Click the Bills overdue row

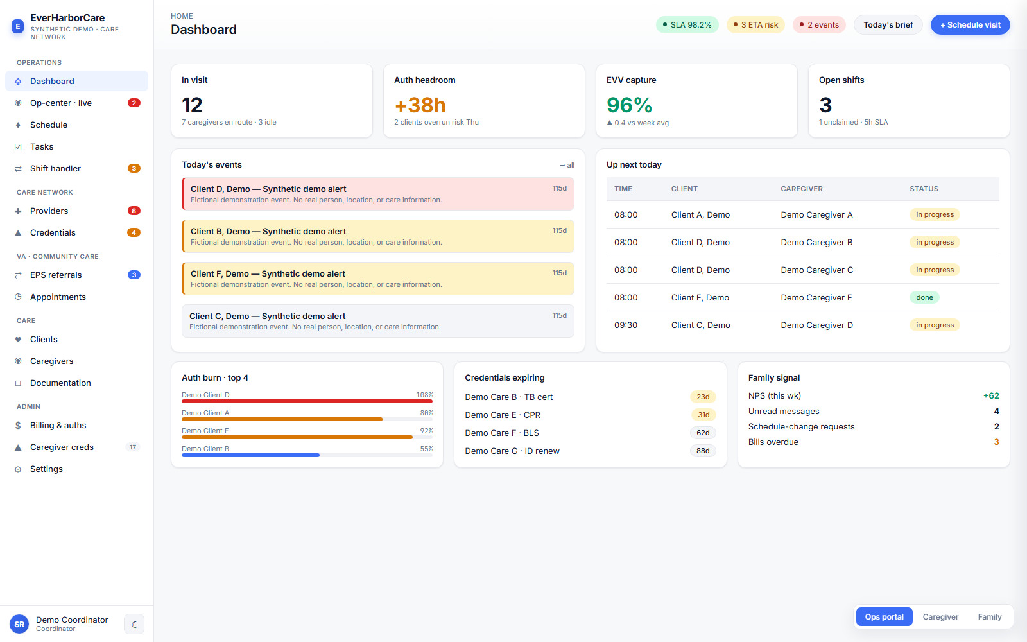pyautogui.click(x=873, y=442)
